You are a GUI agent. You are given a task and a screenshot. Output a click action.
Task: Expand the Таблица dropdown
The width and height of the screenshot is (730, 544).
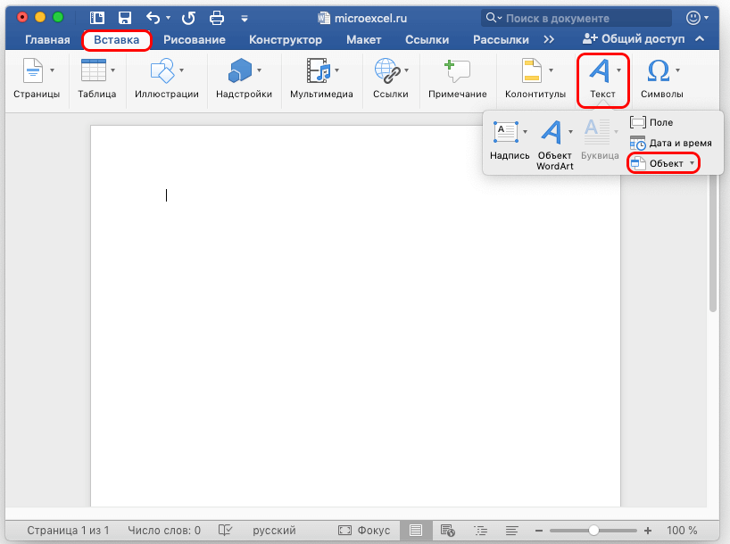pyautogui.click(x=112, y=70)
